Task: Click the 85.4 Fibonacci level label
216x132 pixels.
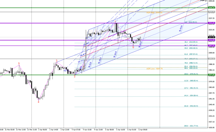Action: click(191, 66)
